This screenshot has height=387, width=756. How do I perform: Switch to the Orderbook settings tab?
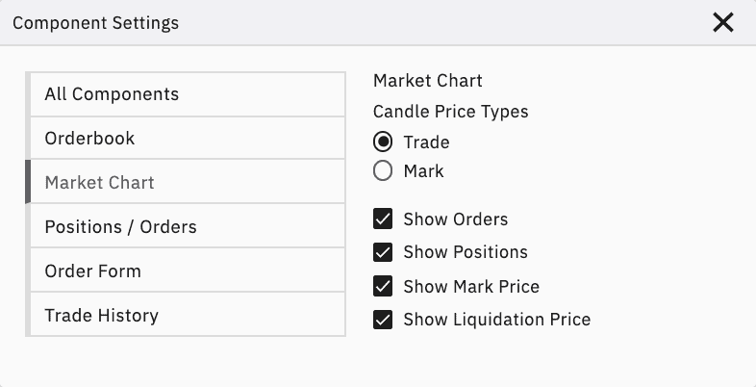point(187,139)
